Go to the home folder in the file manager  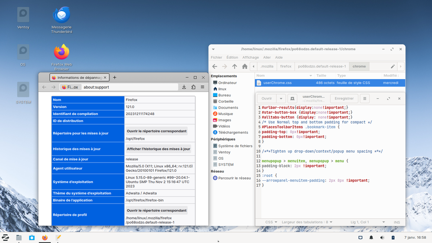[x=245, y=67]
